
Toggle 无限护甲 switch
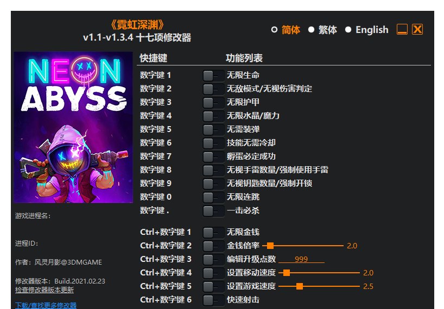tap(213, 102)
